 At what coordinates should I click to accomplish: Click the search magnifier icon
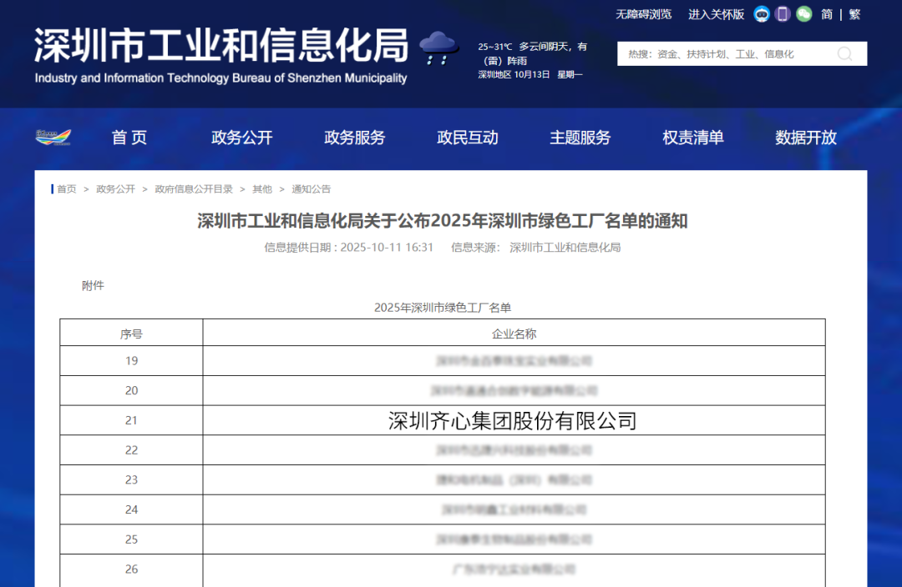[844, 54]
